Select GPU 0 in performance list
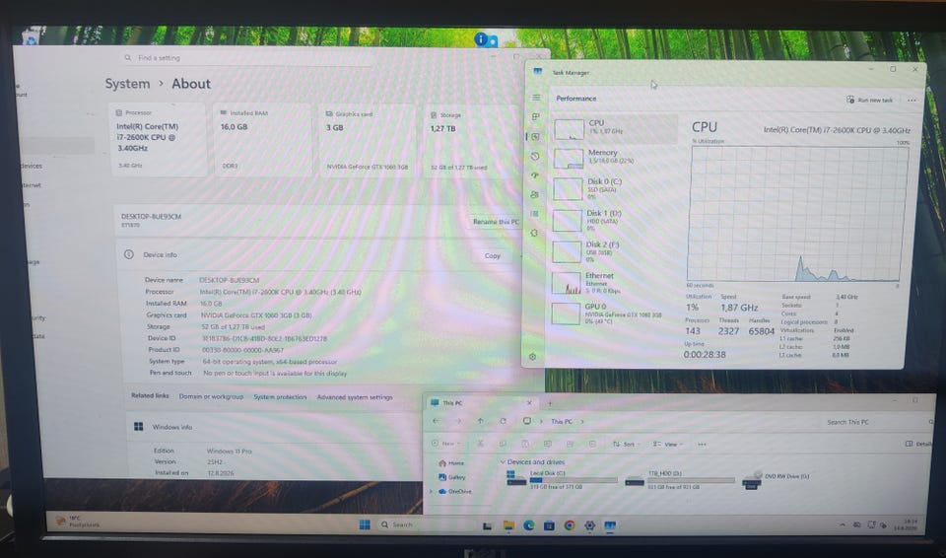 611,314
